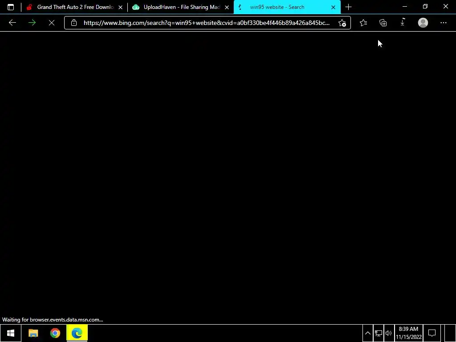Image resolution: width=456 pixels, height=342 pixels.
Task: Close the win95 website Search tab
Action: click(333, 7)
